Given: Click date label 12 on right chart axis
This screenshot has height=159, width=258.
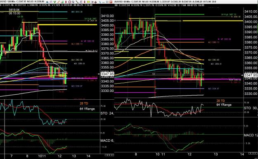Looking at the screenshot, I should click(x=189, y=154).
